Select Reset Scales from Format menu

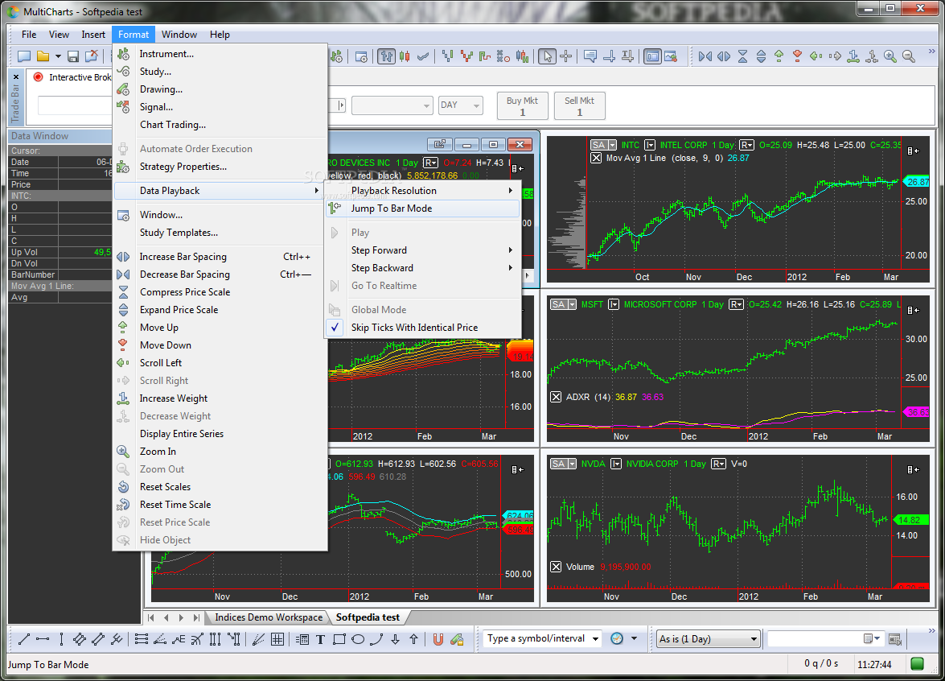220,487
